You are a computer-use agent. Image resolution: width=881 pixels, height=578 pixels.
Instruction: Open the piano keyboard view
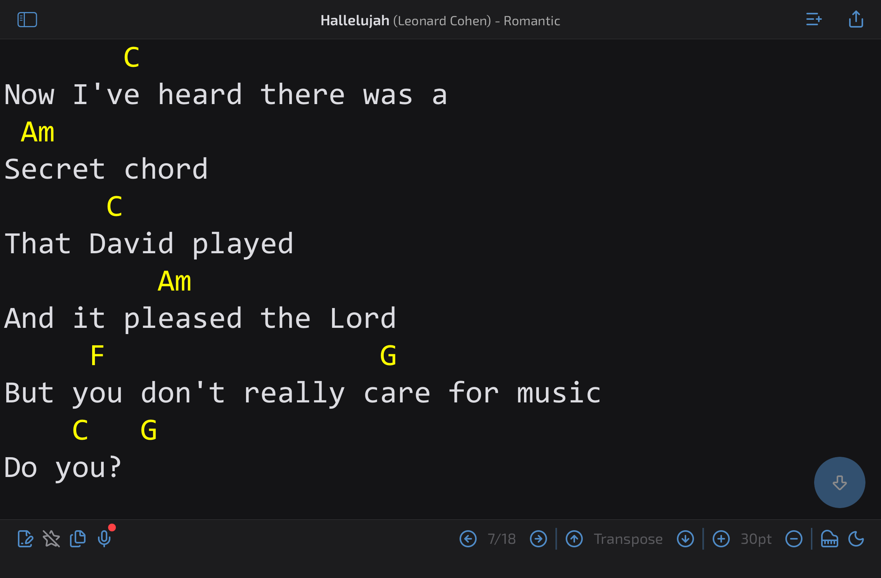[x=829, y=539]
